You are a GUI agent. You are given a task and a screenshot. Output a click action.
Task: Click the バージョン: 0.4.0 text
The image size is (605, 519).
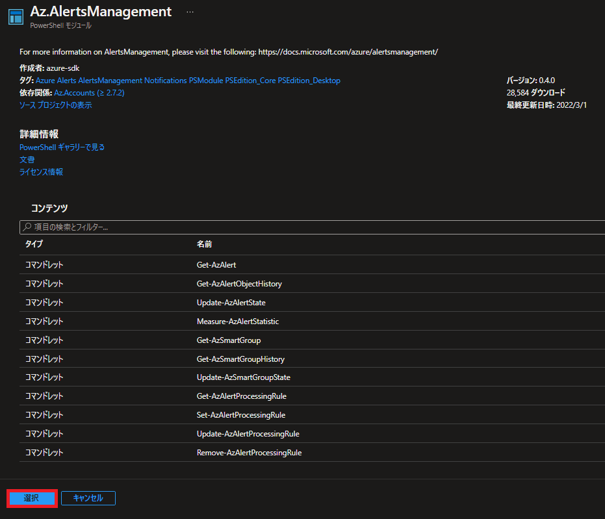tap(531, 81)
